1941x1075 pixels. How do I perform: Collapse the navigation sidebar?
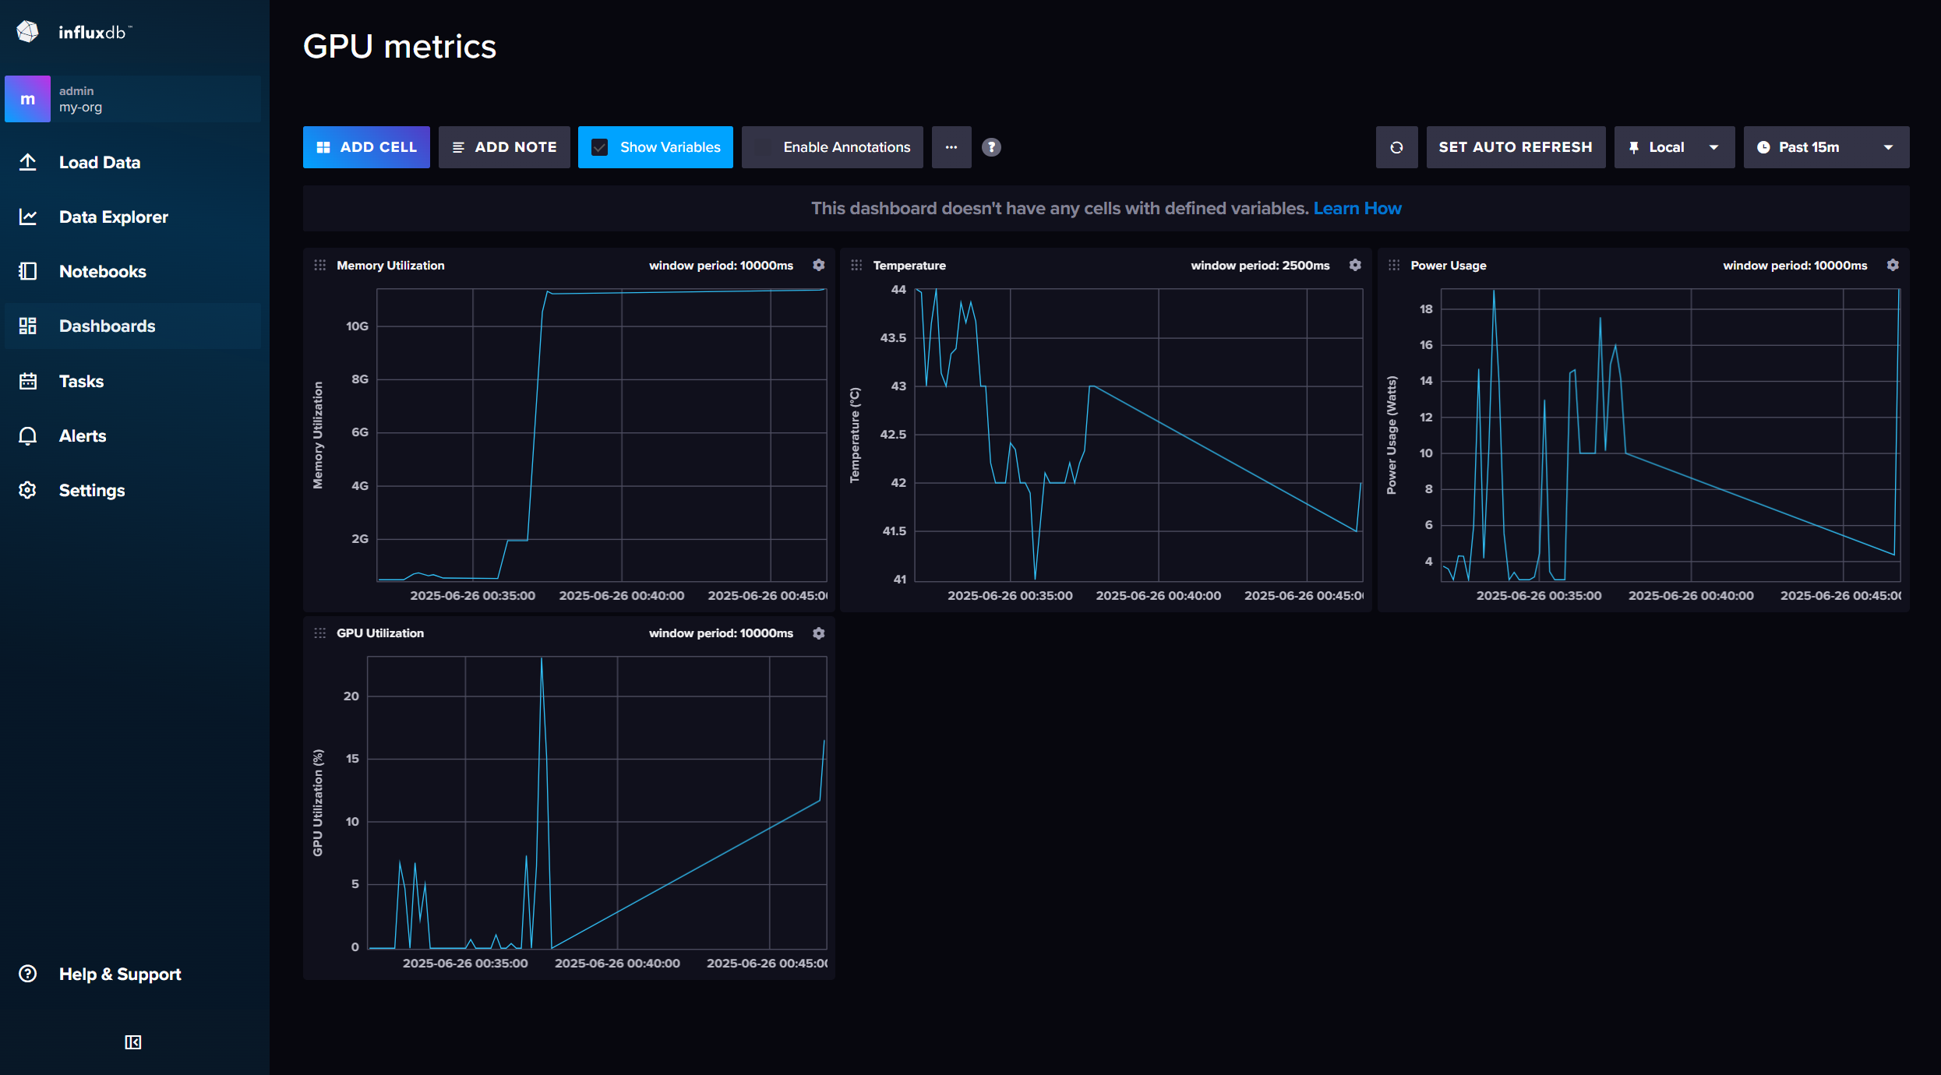133,1042
